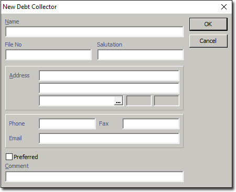
Task: Click the OK button
Action: 208,24
